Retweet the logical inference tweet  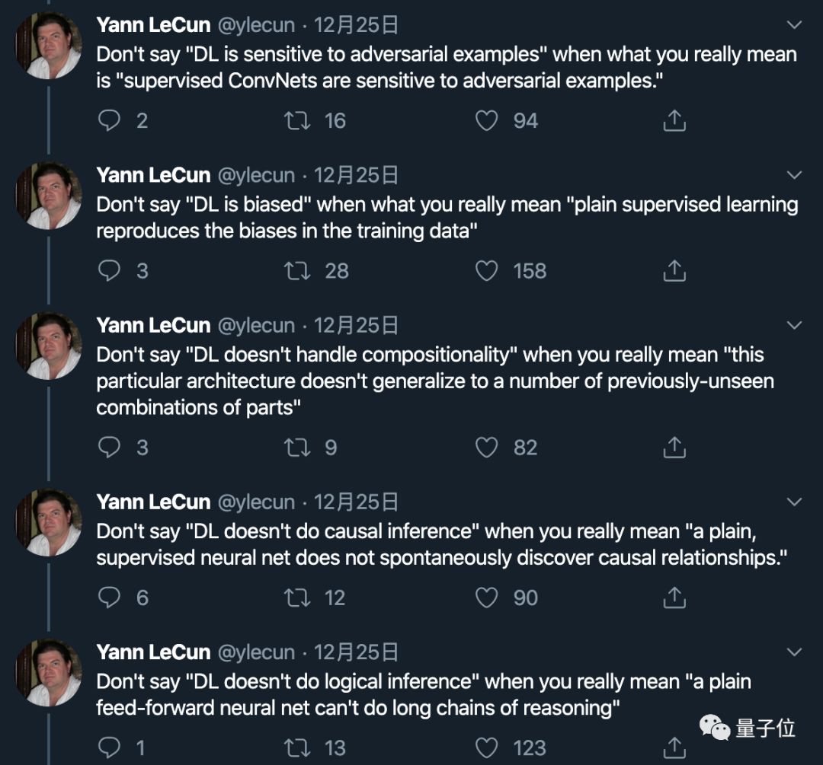tap(296, 748)
